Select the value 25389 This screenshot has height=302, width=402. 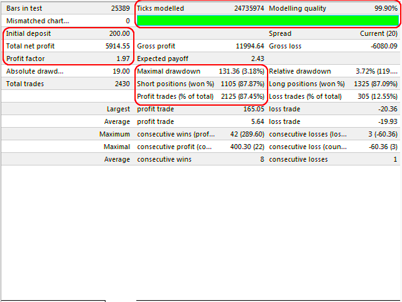pos(120,8)
